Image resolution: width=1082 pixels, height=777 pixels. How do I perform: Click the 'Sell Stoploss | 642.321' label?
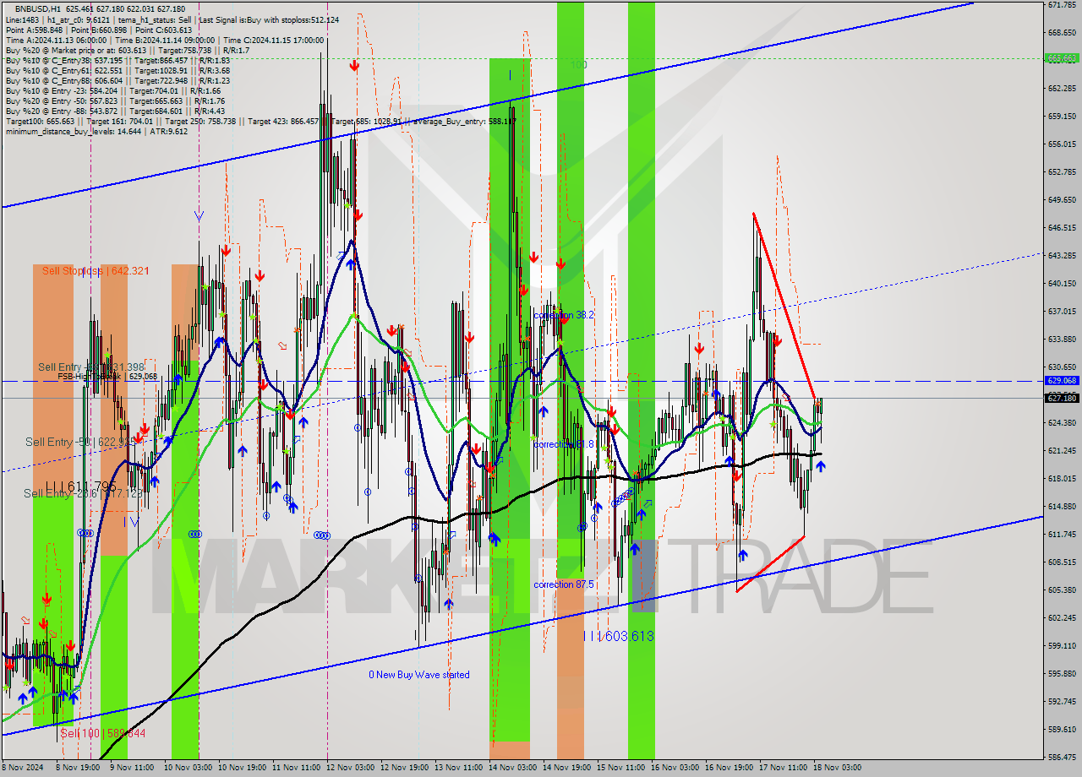(96, 270)
